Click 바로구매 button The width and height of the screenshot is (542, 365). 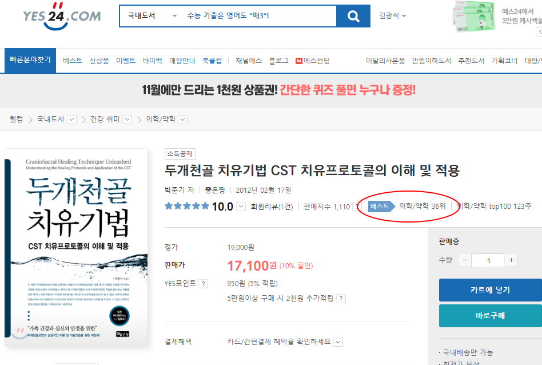coord(491,316)
